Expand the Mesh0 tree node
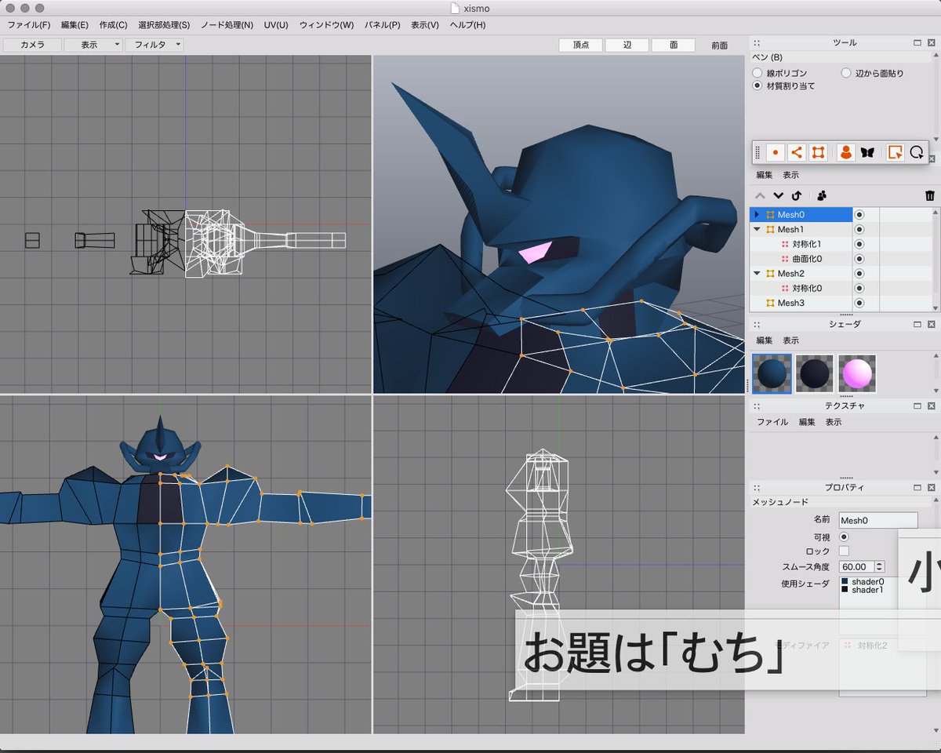Viewport: 941px width, 753px height. pyautogui.click(x=757, y=214)
